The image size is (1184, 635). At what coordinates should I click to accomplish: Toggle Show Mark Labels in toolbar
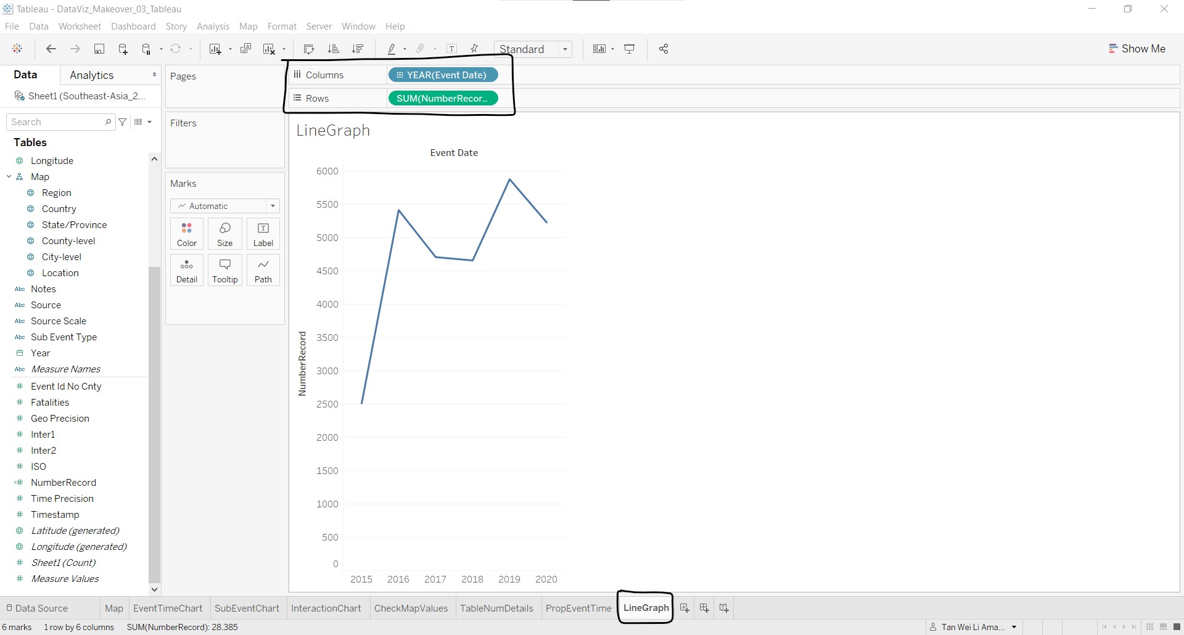[452, 49]
